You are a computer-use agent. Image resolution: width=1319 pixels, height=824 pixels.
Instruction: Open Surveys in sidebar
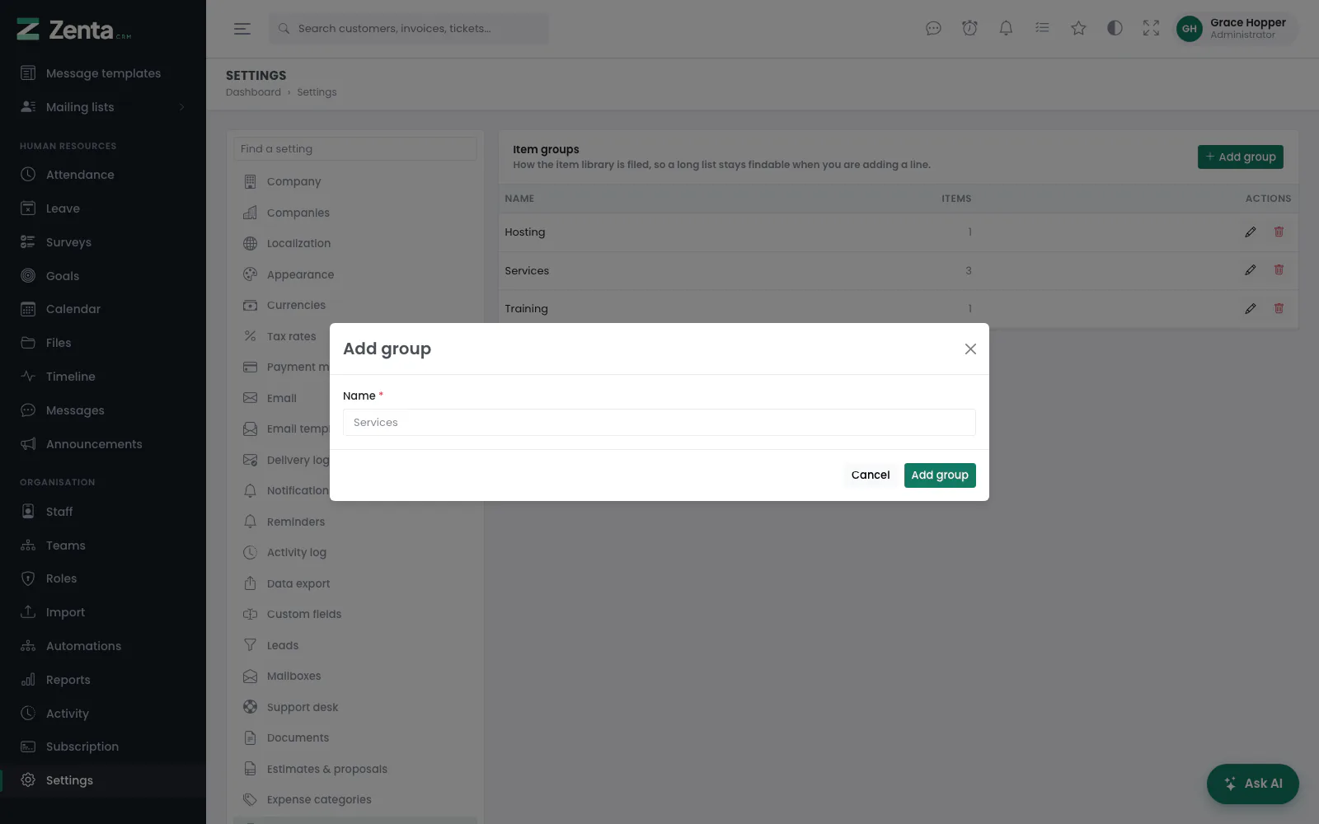[103, 242]
